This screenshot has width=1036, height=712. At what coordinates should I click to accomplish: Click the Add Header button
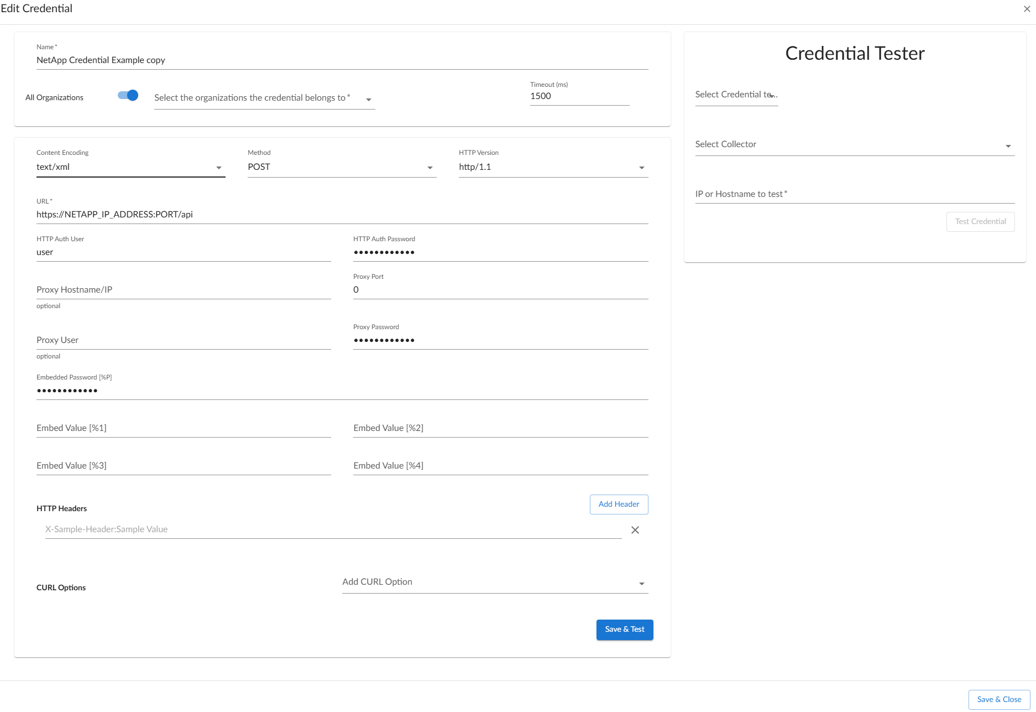619,505
